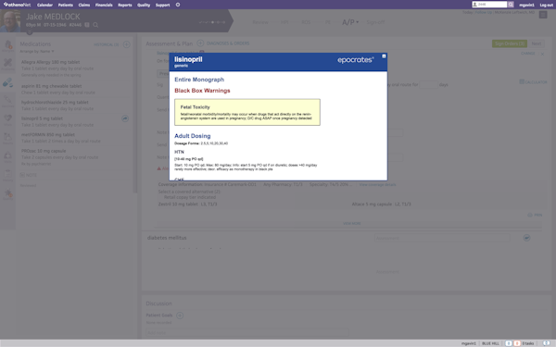Expand the Arrange by Name dropdown
Image resolution: width=556 pixels, height=347 pixels.
coord(37,51)
